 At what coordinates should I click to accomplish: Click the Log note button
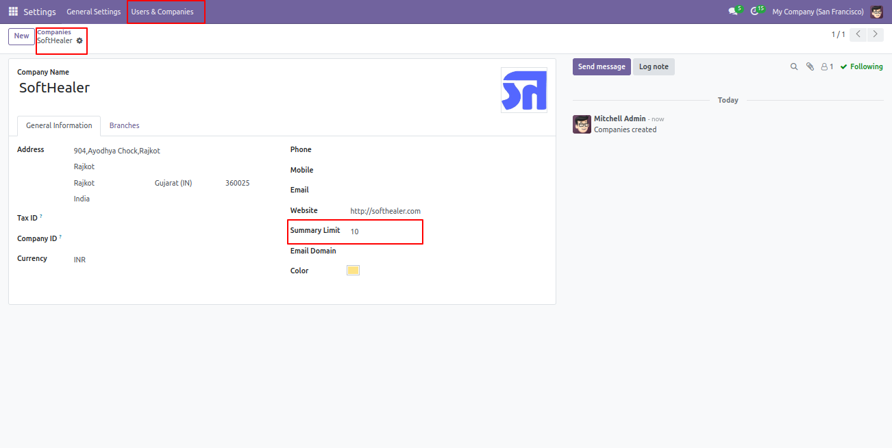point(654,66)
